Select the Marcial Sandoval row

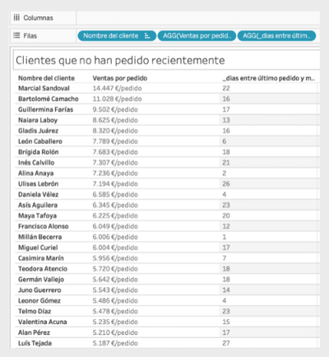click(167, 88)
